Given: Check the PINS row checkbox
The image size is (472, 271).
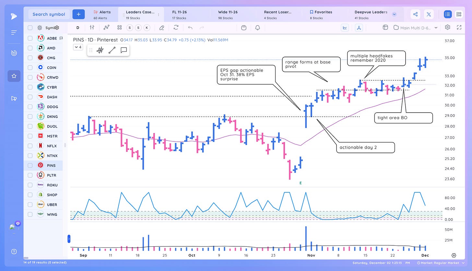Looking at the screenshot, I should click(30, 165).
